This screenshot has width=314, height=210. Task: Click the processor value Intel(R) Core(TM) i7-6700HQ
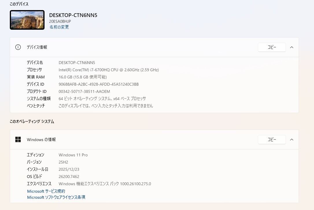pos(109,70)
